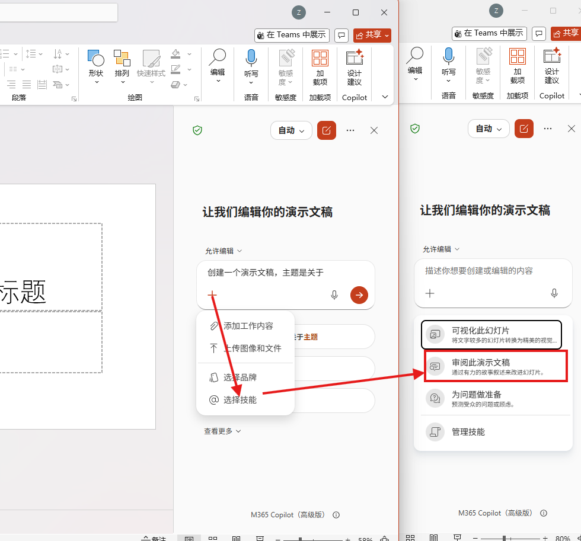Viewport: 581px width, 541px height.
Task: Click red new chat icon in skills-list window
Action: 524,129
